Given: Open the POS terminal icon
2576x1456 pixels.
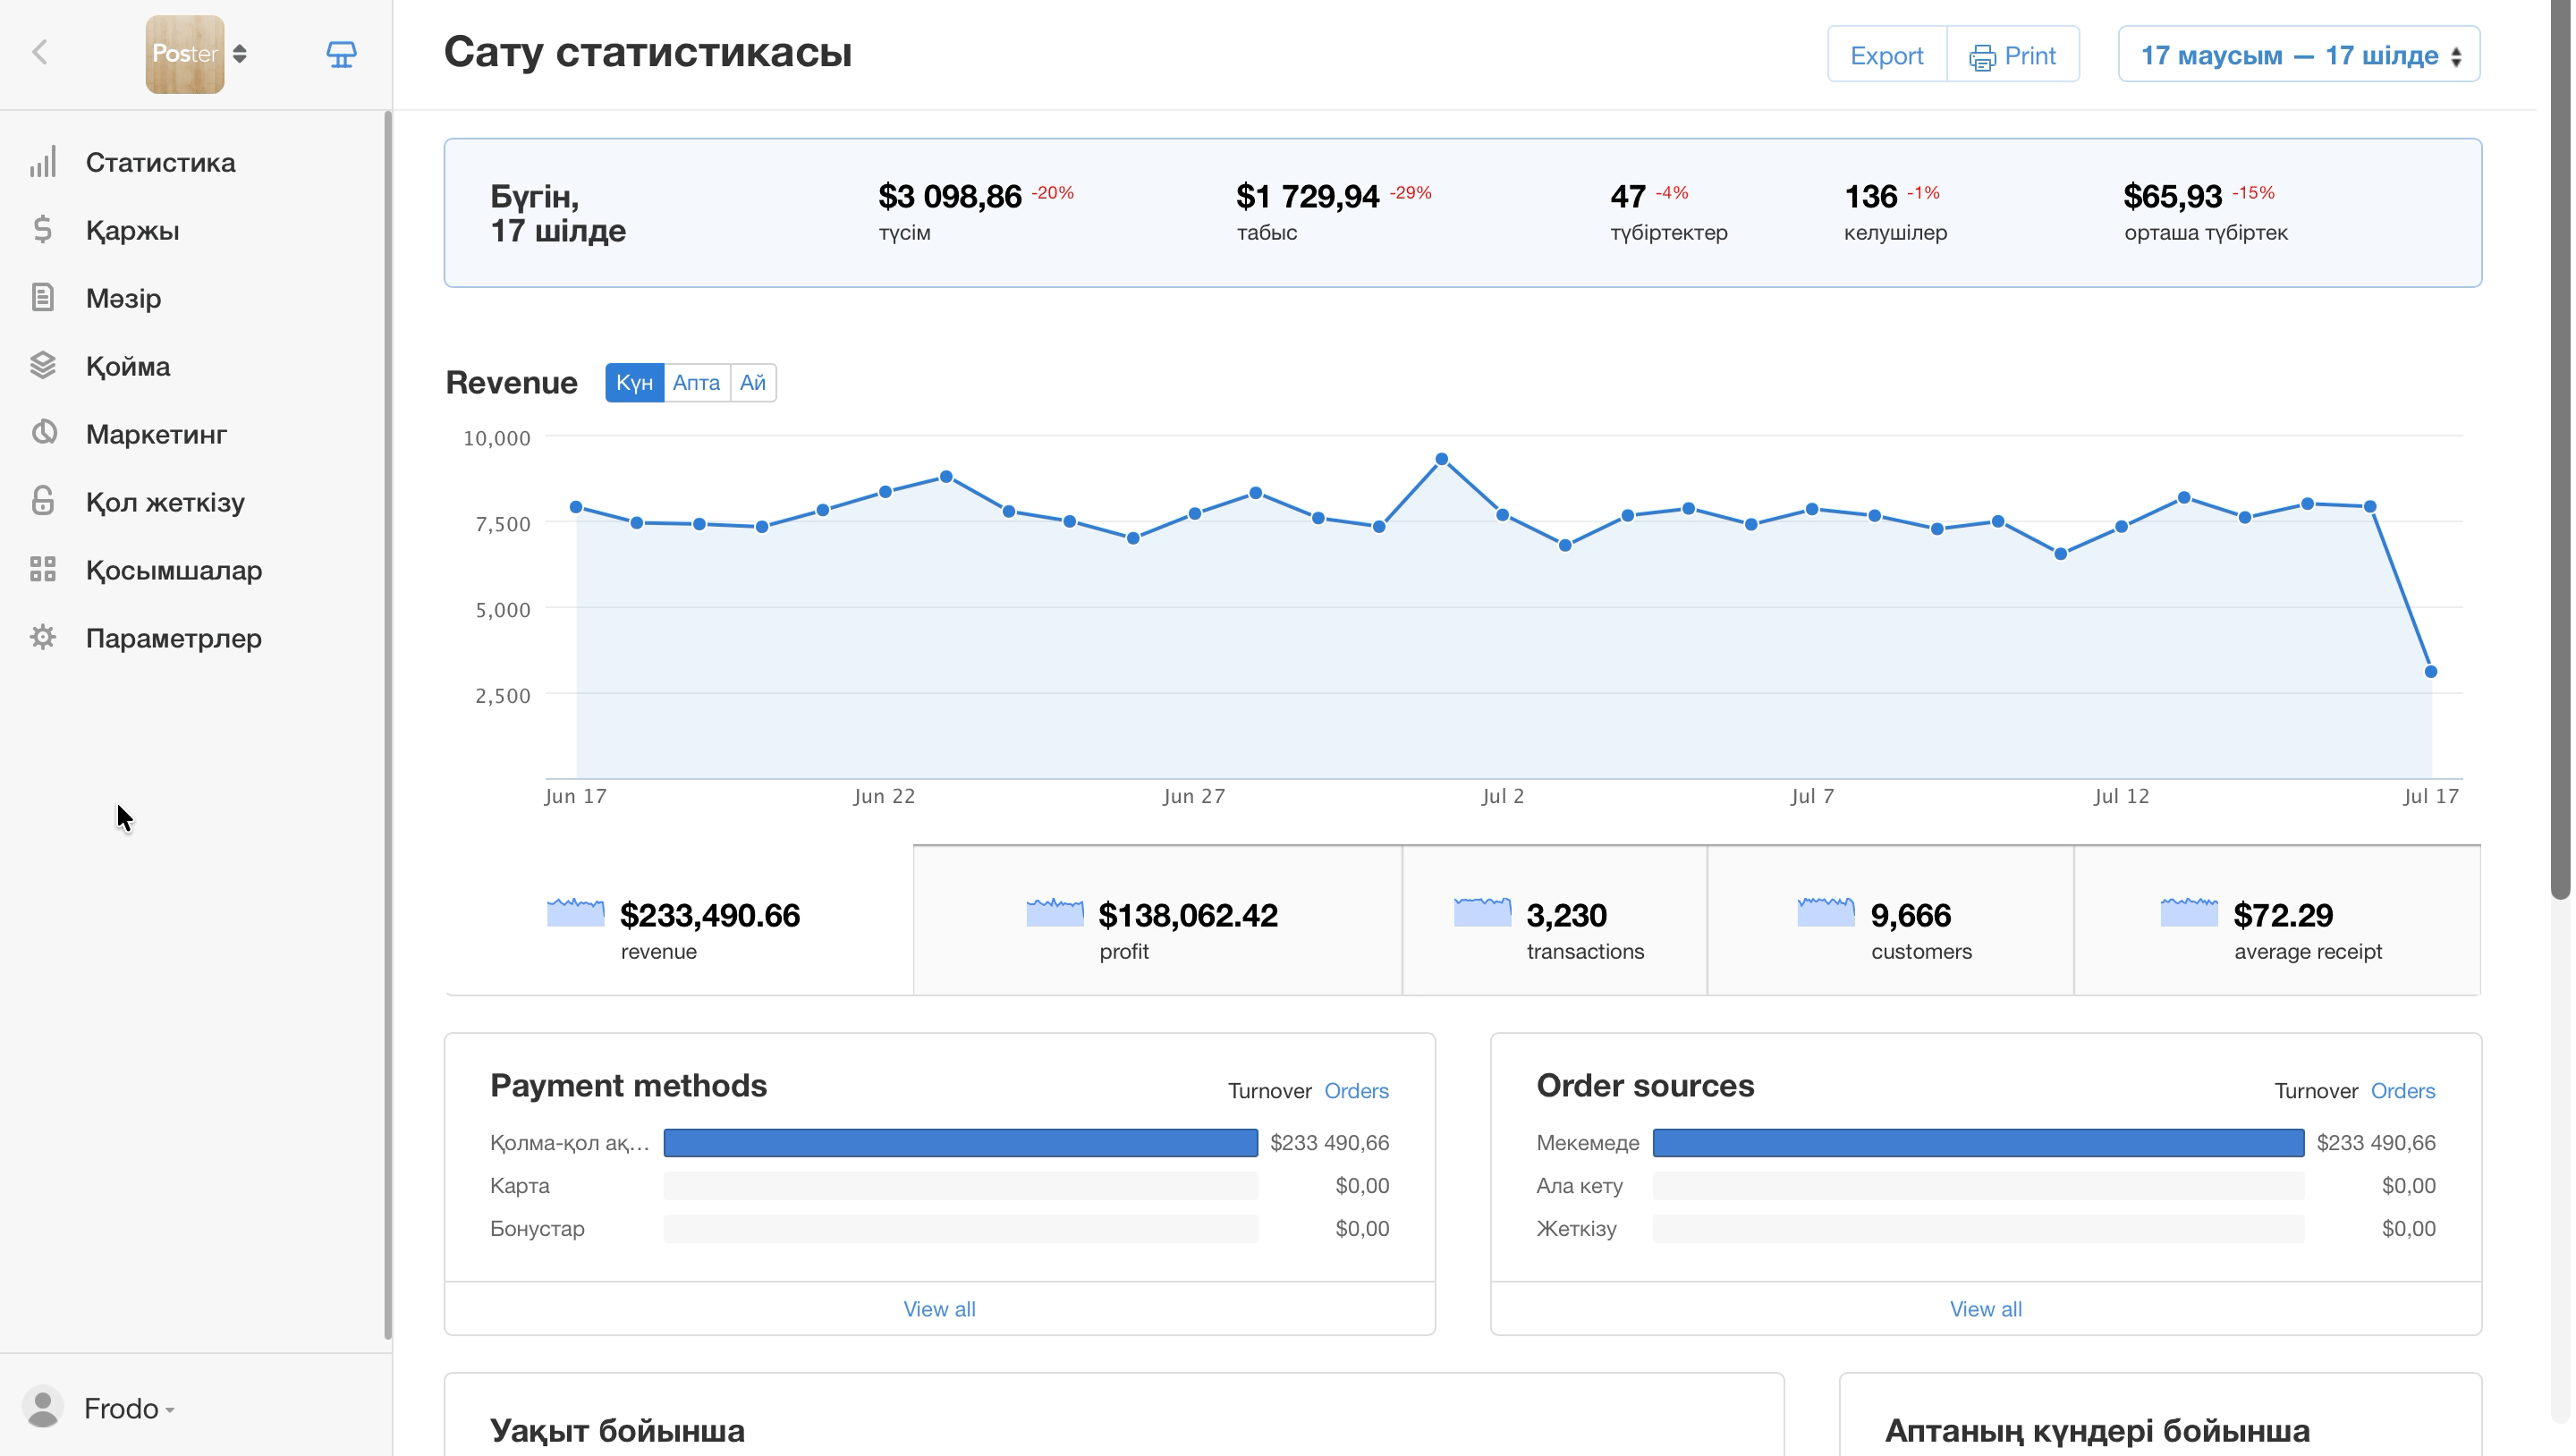Looking at the screenshot, I should (x=341, y=54).
